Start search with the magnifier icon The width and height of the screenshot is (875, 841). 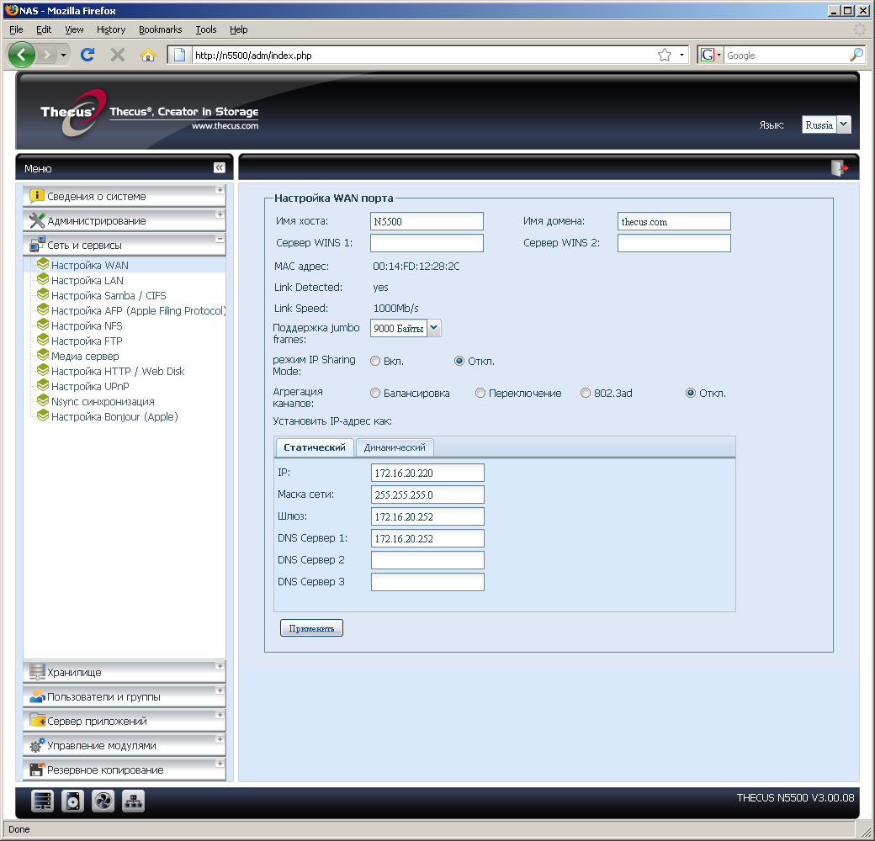tap(856, 55)
